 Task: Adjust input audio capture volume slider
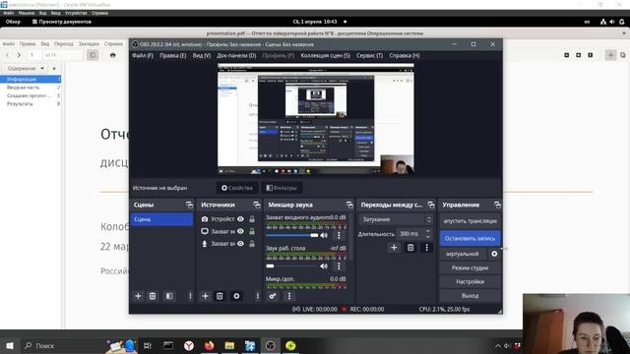292,235
